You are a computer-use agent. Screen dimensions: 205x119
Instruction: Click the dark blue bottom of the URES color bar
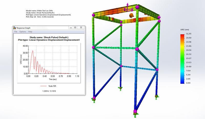click(182, 81)
